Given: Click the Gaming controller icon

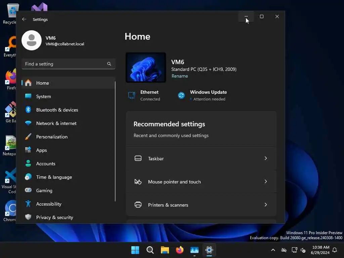Looking at the screenshot, I should pyautogui.click(x=28, y=190).
